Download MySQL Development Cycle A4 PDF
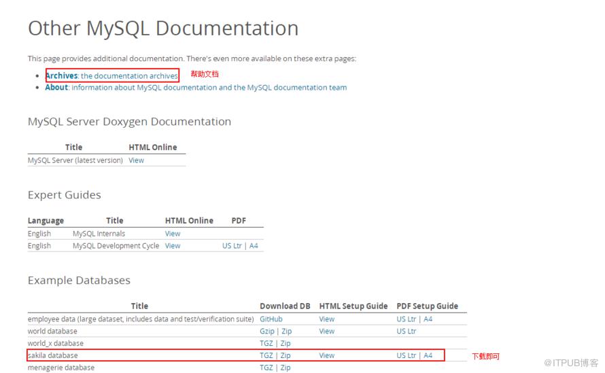This screenshot has width=605, height=373. [x=254, y=246]
